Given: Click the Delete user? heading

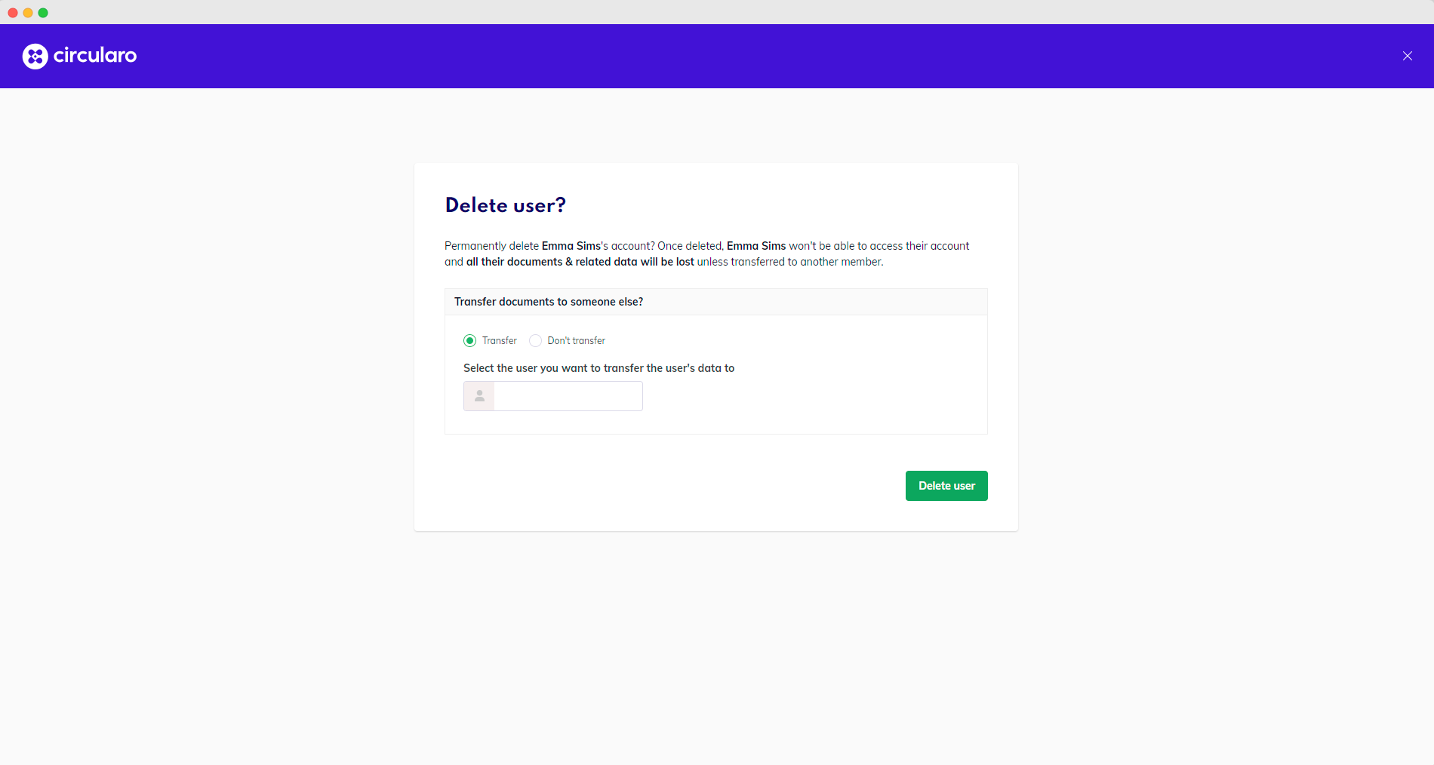Looking at the screenshot, I should (x=505, y=204).
